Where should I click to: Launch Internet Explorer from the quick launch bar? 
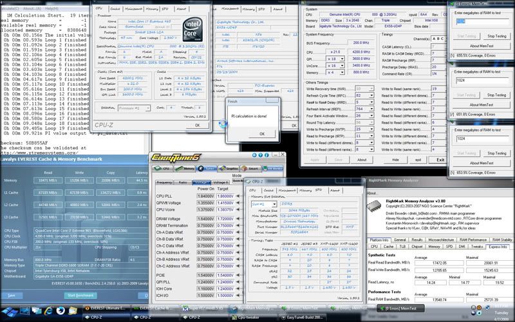[x=48, y=310]
